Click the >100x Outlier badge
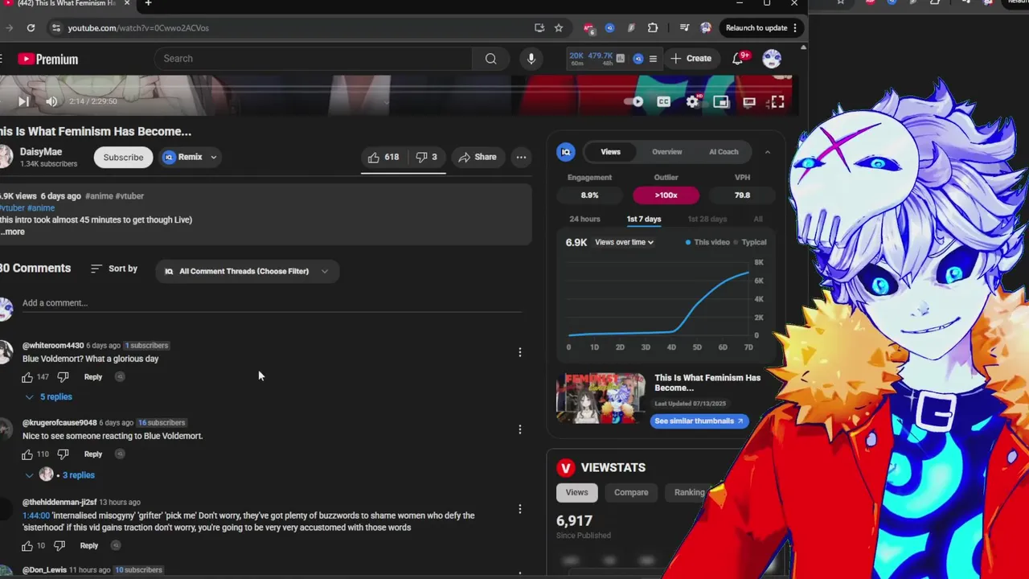Screen dimensions: 1029x579 point(666,195)
